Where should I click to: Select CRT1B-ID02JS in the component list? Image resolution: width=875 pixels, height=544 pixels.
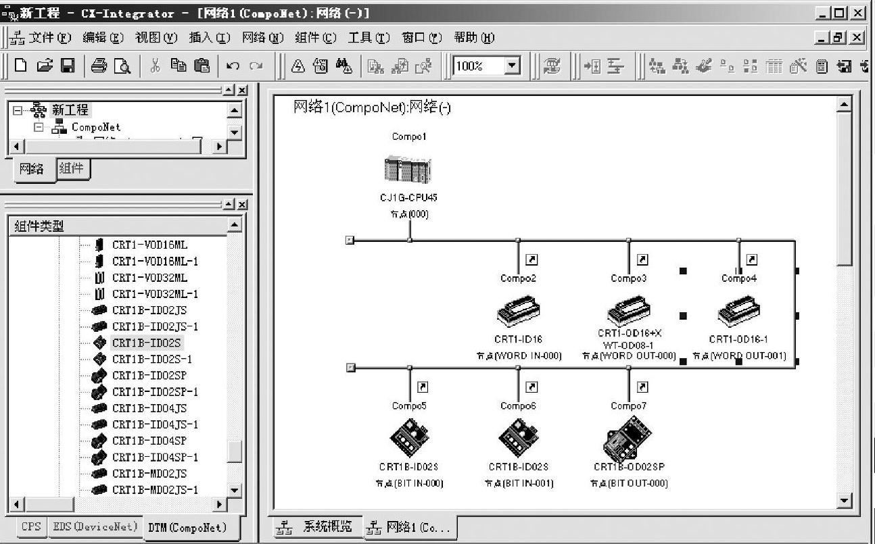tap(149, 310)
